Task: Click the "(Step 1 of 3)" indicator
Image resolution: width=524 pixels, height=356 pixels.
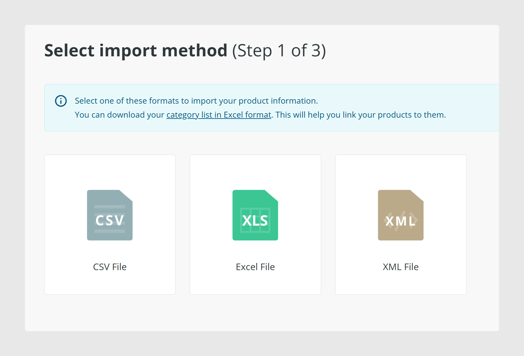Action: (x=279, y=51)
